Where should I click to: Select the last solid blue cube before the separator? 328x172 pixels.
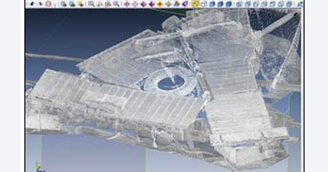point(229,4)
